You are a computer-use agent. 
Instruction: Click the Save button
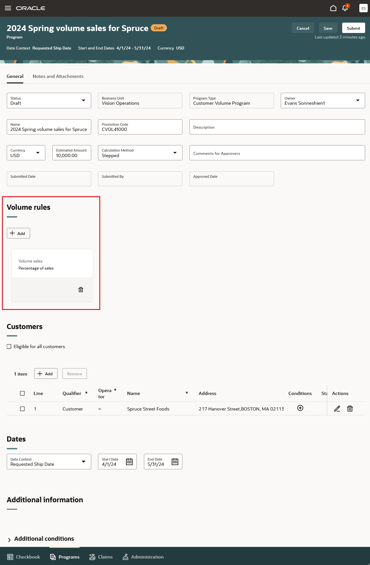point(328,28)
